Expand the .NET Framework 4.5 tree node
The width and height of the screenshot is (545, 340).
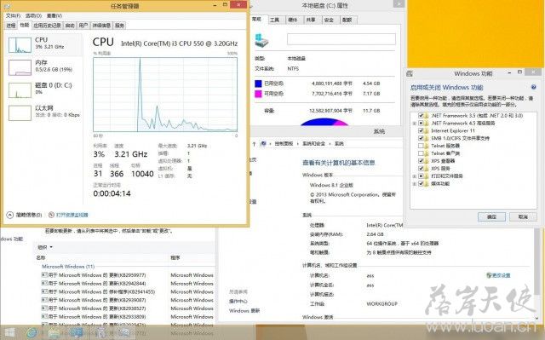point(414,123)
